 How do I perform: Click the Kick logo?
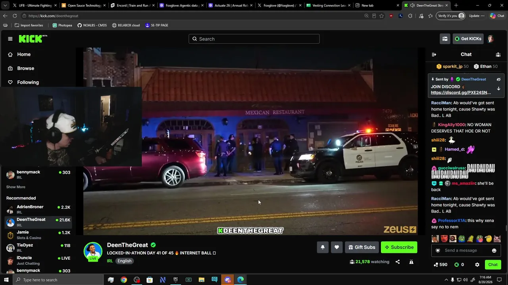pos(33,39)
